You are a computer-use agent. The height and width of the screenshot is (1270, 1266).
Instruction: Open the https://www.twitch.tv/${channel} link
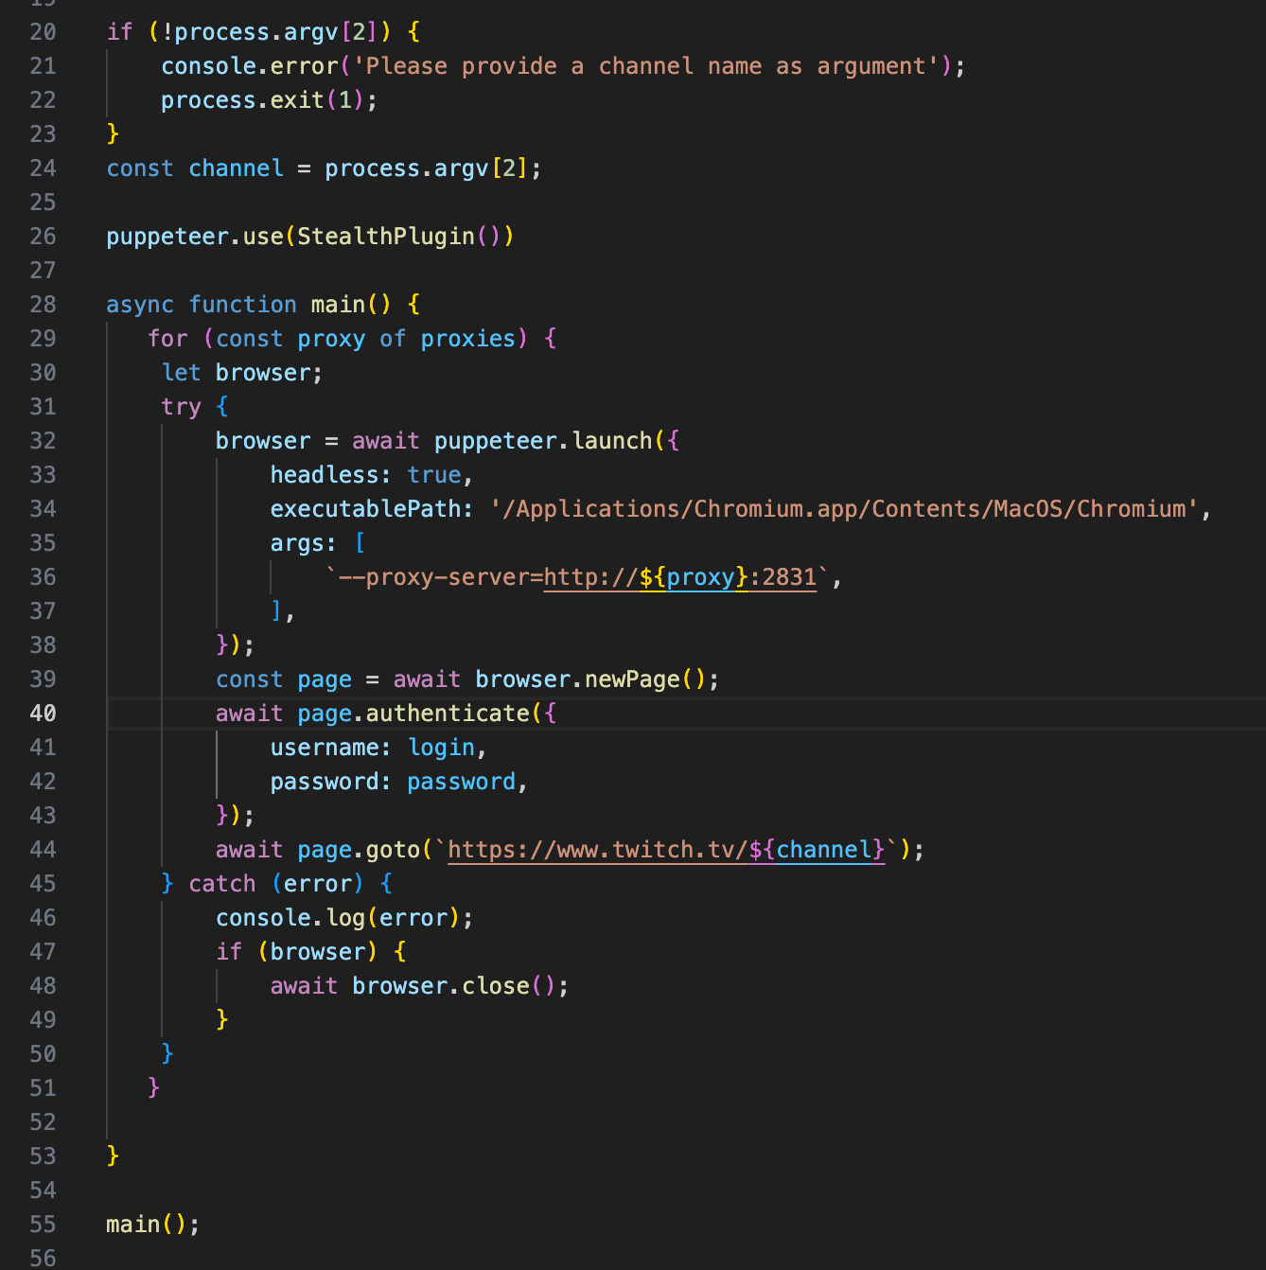[666, 850]
